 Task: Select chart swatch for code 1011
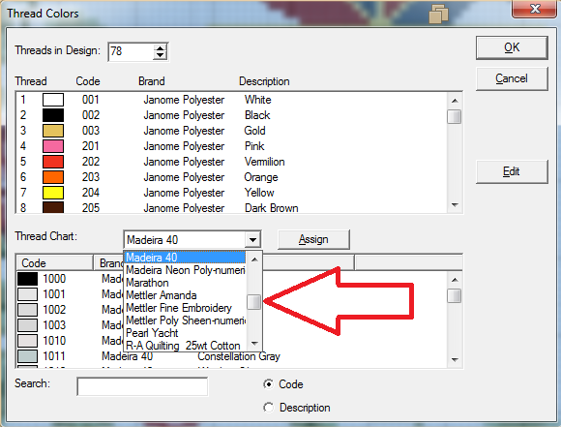(x=27, y=356)
